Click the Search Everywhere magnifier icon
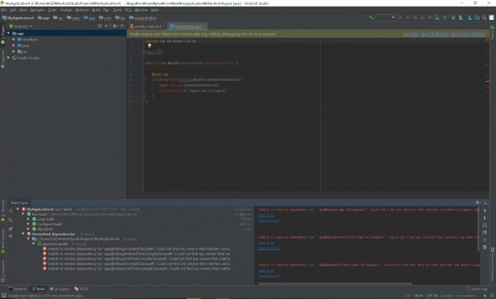This screenshot has width=496, height=299. point(484,17)
